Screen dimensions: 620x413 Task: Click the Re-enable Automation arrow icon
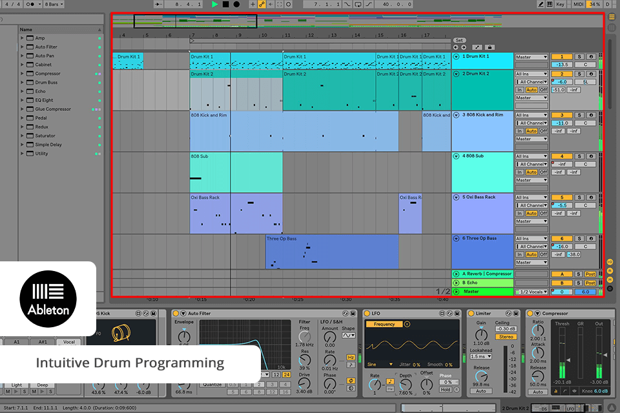tap(271, 5)
